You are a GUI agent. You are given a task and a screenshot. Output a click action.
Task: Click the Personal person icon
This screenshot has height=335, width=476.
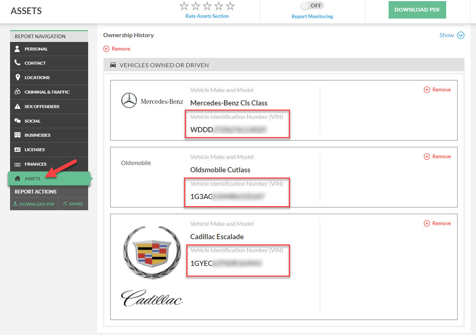click(17, 49)
